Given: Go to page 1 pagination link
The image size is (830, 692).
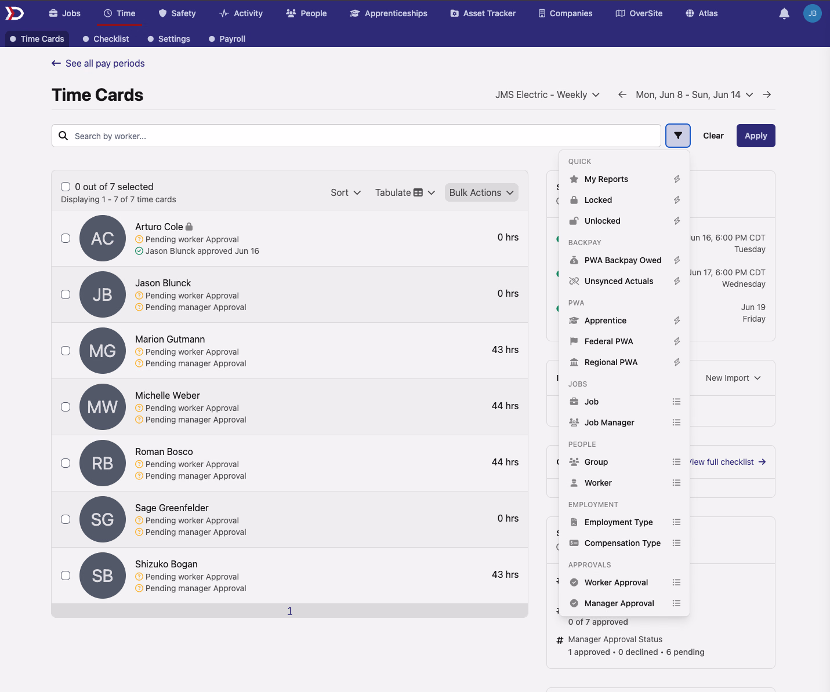Looking at the screenshot, I should (x=289, y=610).
